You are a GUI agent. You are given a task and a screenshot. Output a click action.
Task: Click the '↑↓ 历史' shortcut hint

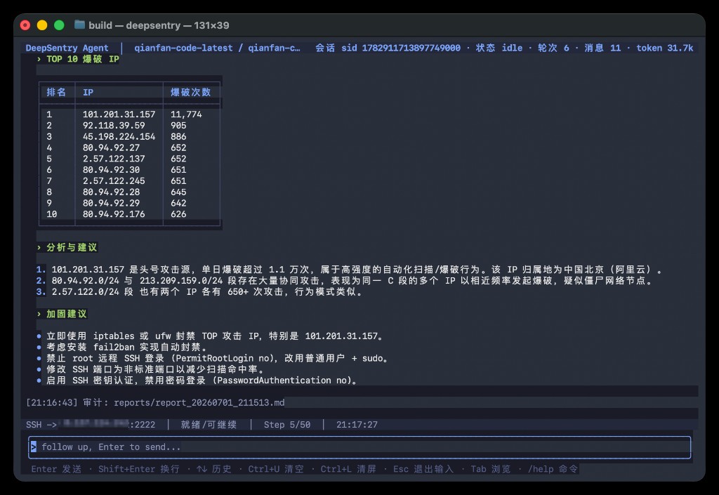coord(213,469)
